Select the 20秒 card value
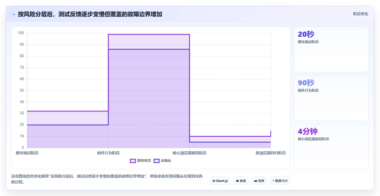Viewport: 380px width, 196px height. [306, 34]
